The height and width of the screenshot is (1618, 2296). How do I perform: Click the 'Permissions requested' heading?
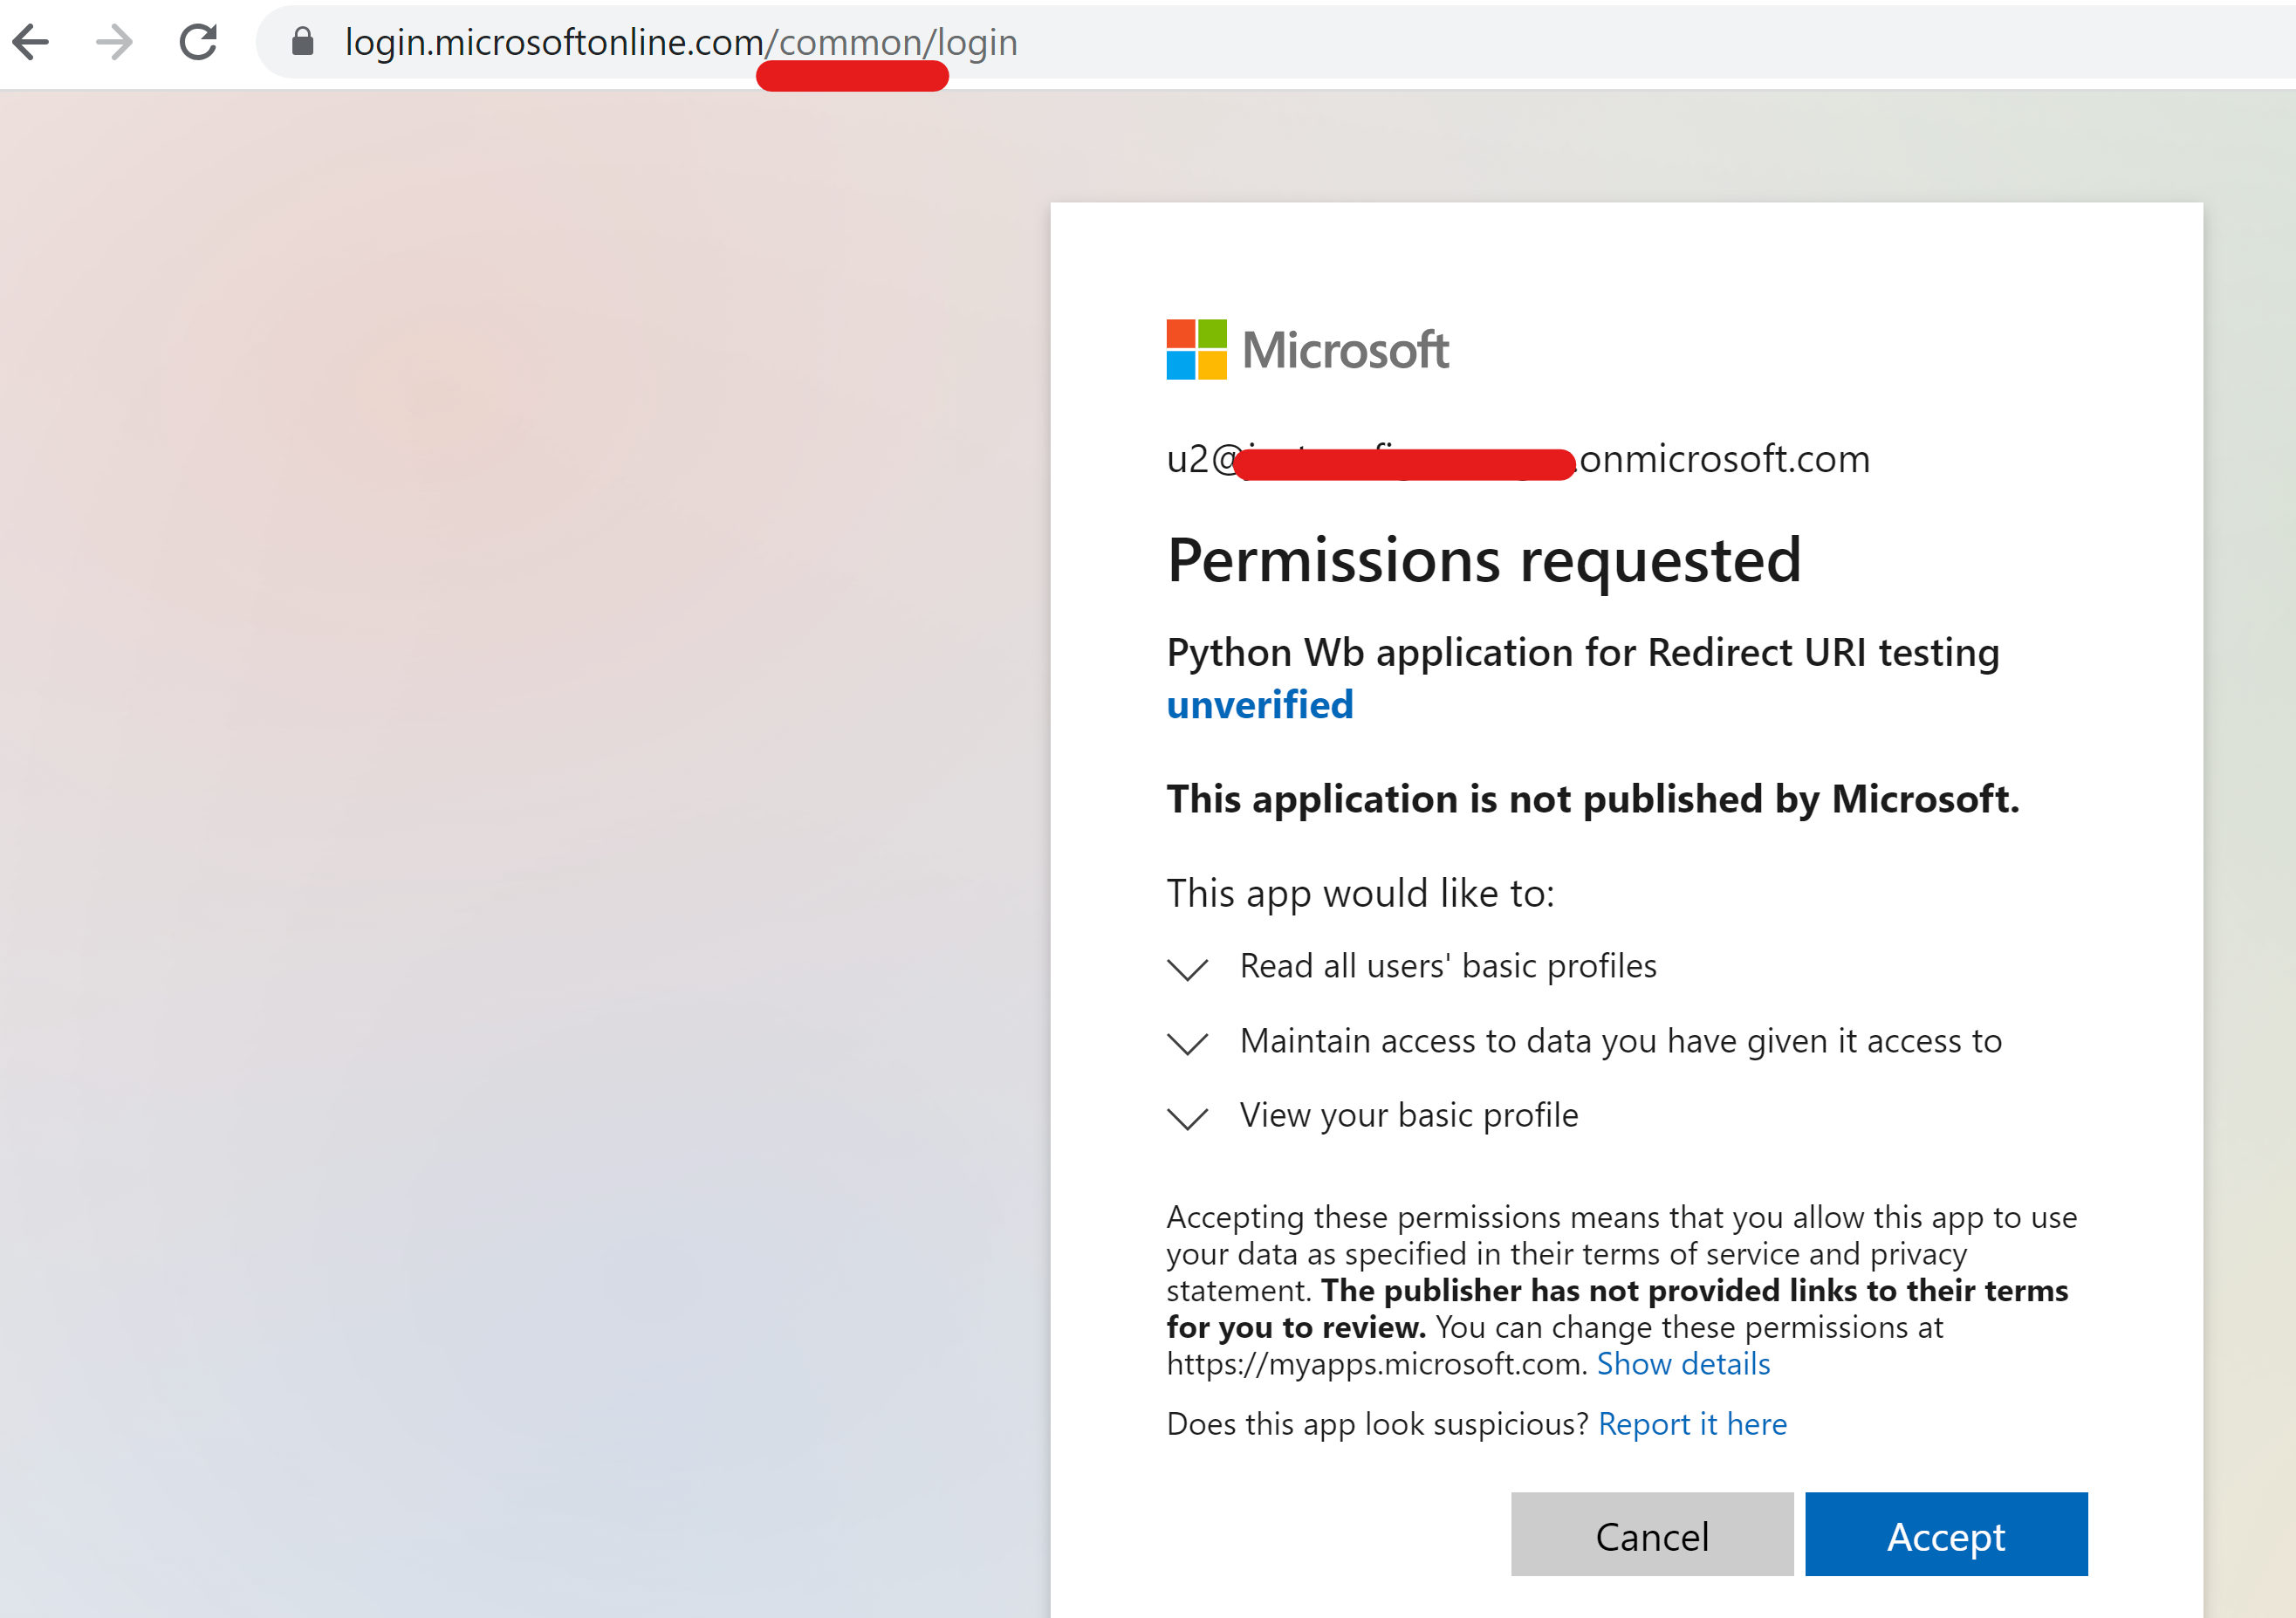click(x=1484, y=560)
